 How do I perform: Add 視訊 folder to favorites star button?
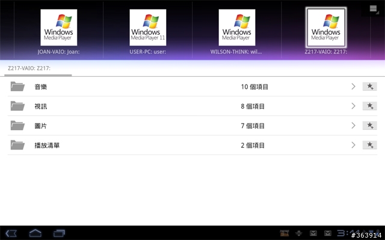point(370,106)
